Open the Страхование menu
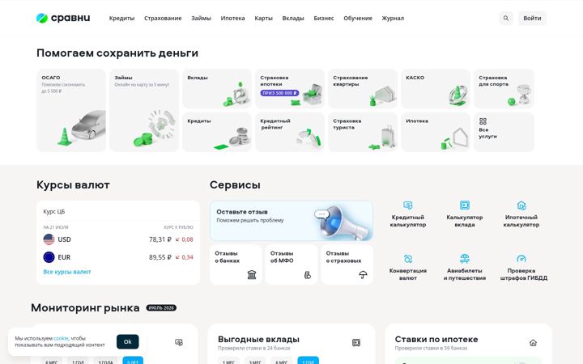This screenshot has height=364, width=583. (x=163, y=18)
